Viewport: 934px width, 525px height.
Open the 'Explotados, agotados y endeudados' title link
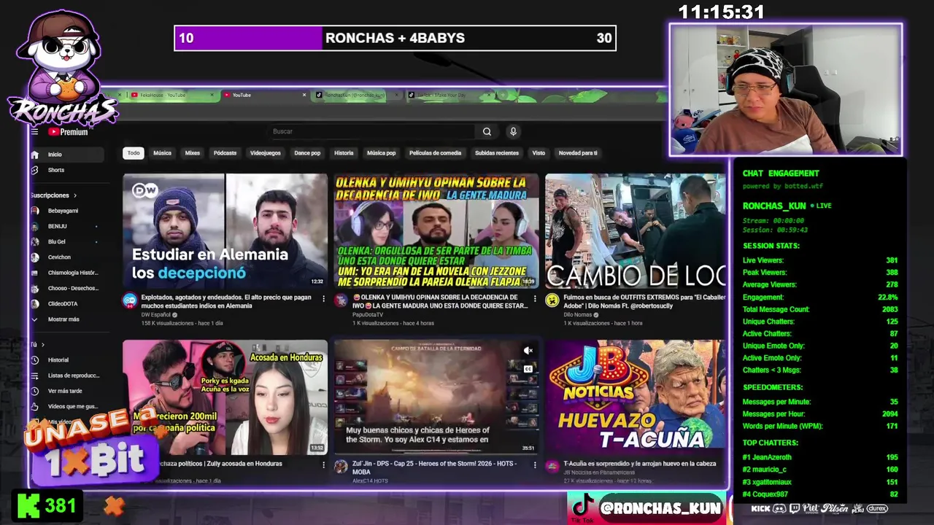226,301
